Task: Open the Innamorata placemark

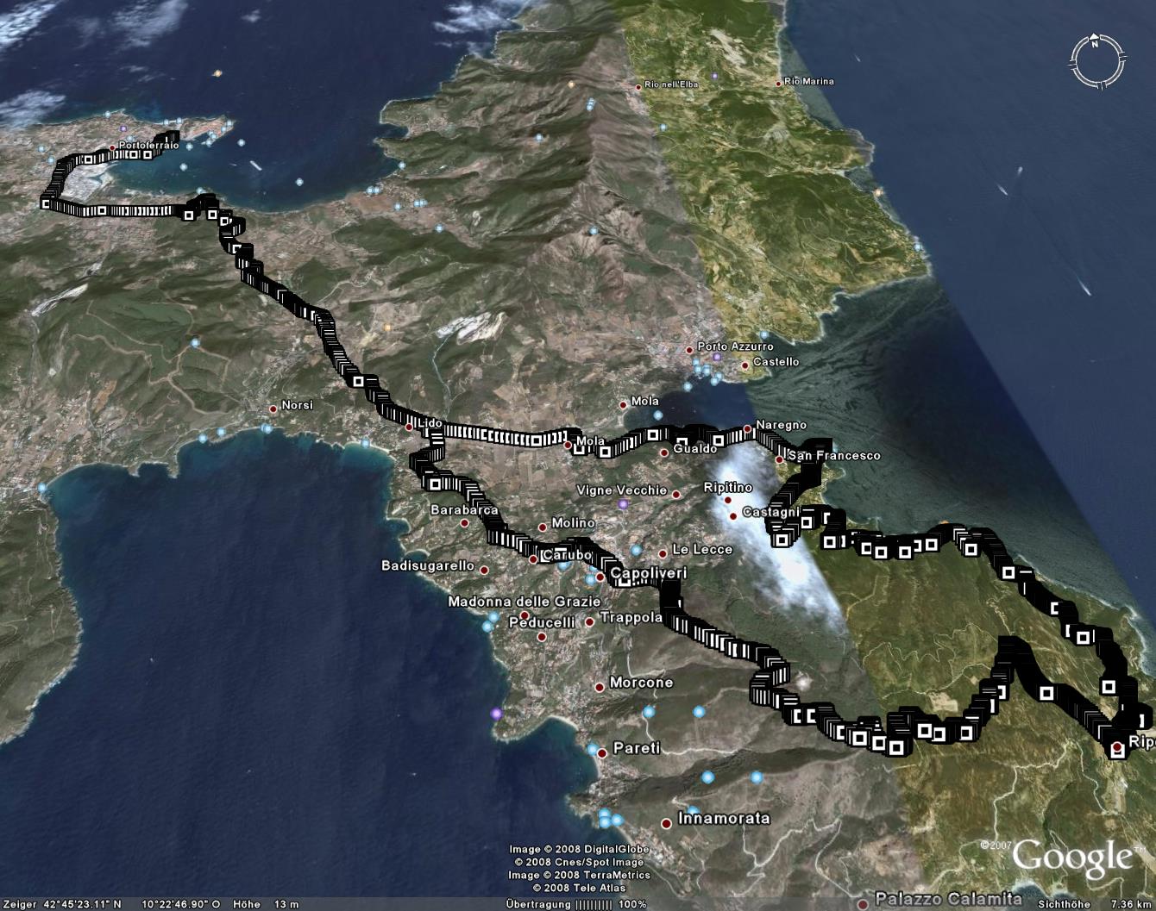Action: tap(666, 824)
